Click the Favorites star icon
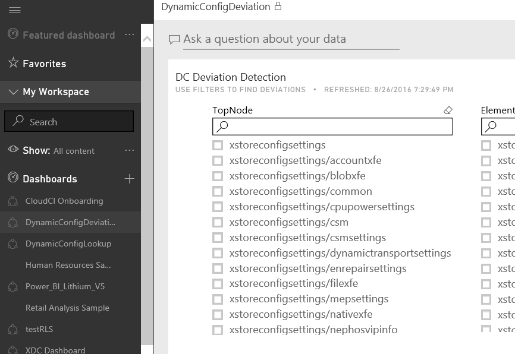This screenshot has width=515, height=354. click(x=13, y=62)
